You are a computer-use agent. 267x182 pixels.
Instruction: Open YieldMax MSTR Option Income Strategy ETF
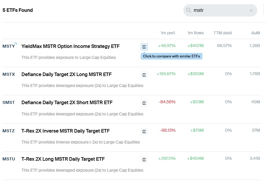[70, 46]
